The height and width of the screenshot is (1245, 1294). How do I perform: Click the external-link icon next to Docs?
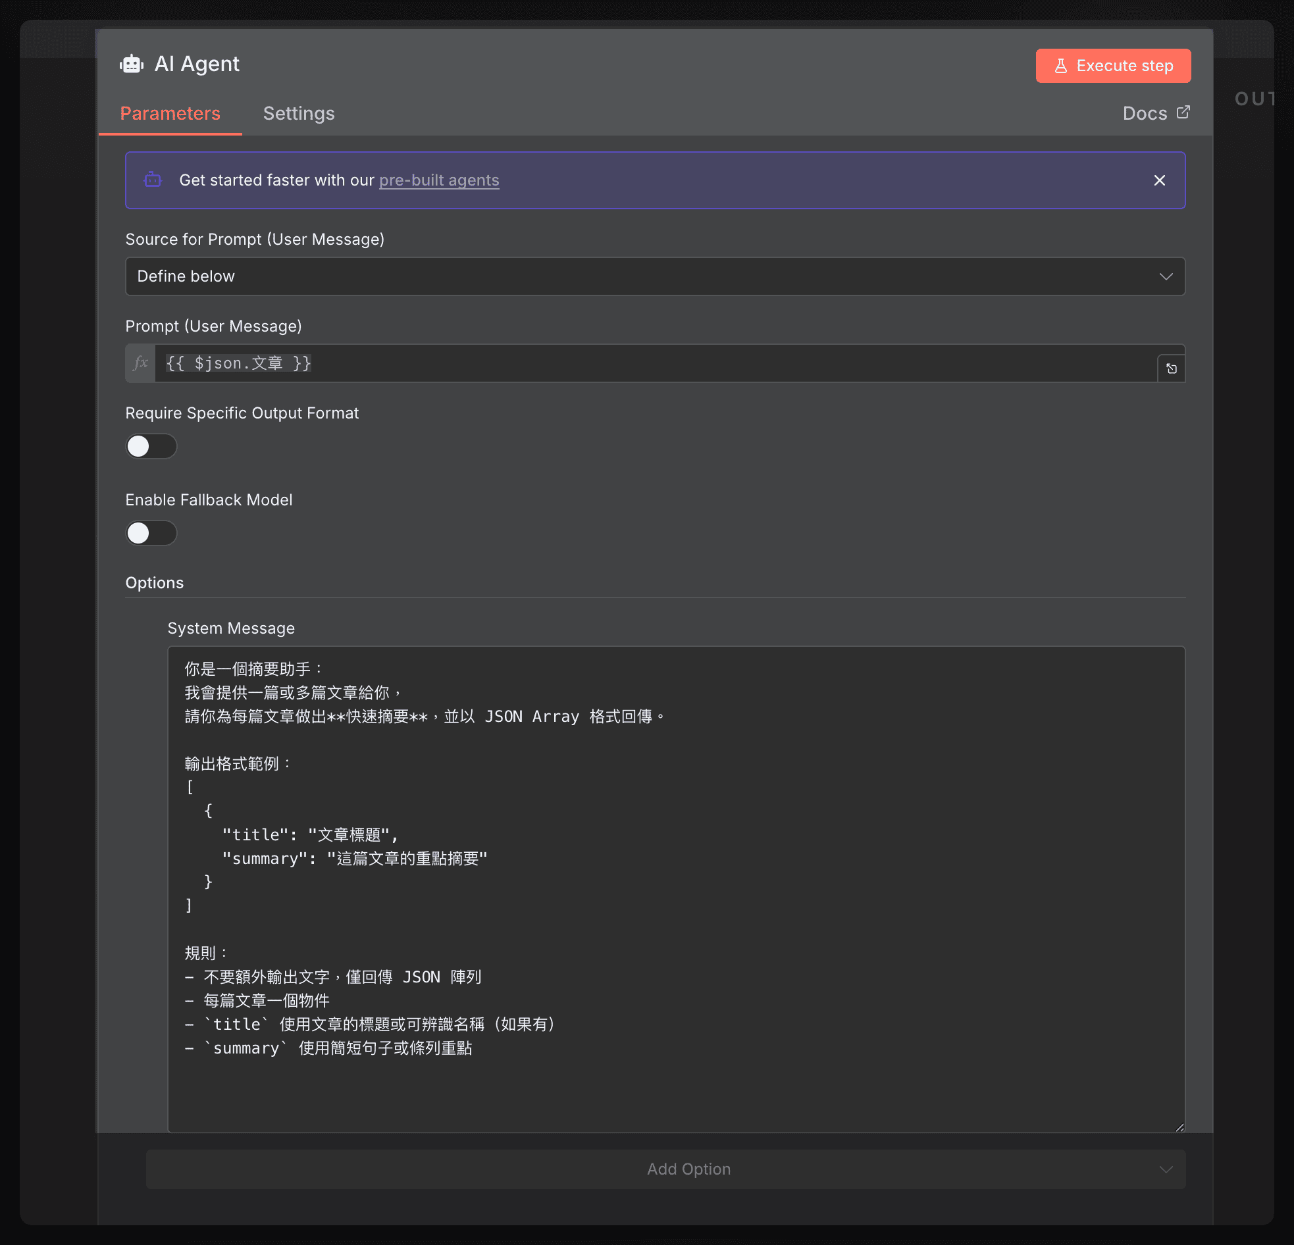coord(1183,113)
